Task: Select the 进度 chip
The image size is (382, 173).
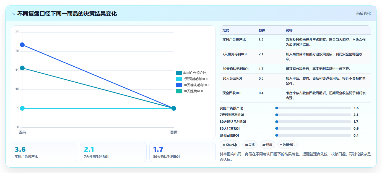Action: coord(267,145)
